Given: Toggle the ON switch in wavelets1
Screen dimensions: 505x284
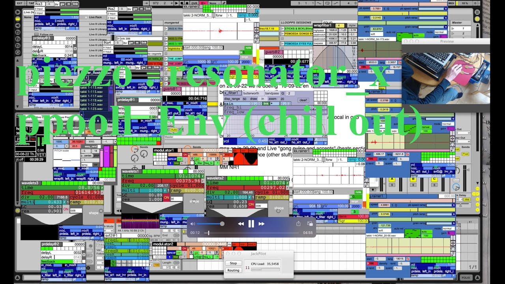Looking at the screenshot, I should click(166, 197).
